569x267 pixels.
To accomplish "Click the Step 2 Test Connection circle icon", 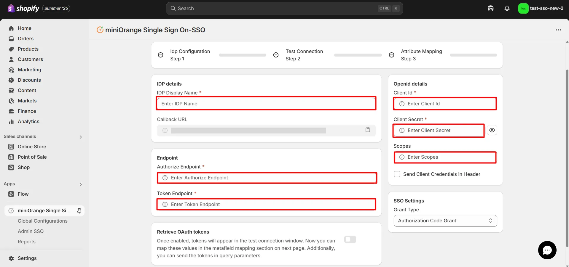I will (x=276, y=55).
